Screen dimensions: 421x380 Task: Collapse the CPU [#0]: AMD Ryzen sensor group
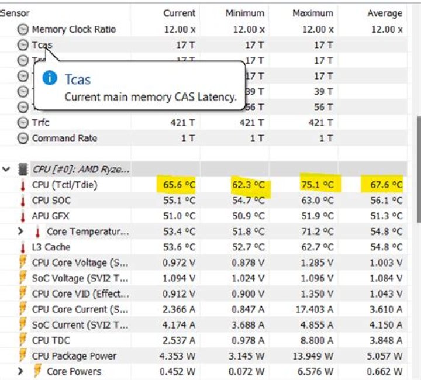click(x=6, y=170)
